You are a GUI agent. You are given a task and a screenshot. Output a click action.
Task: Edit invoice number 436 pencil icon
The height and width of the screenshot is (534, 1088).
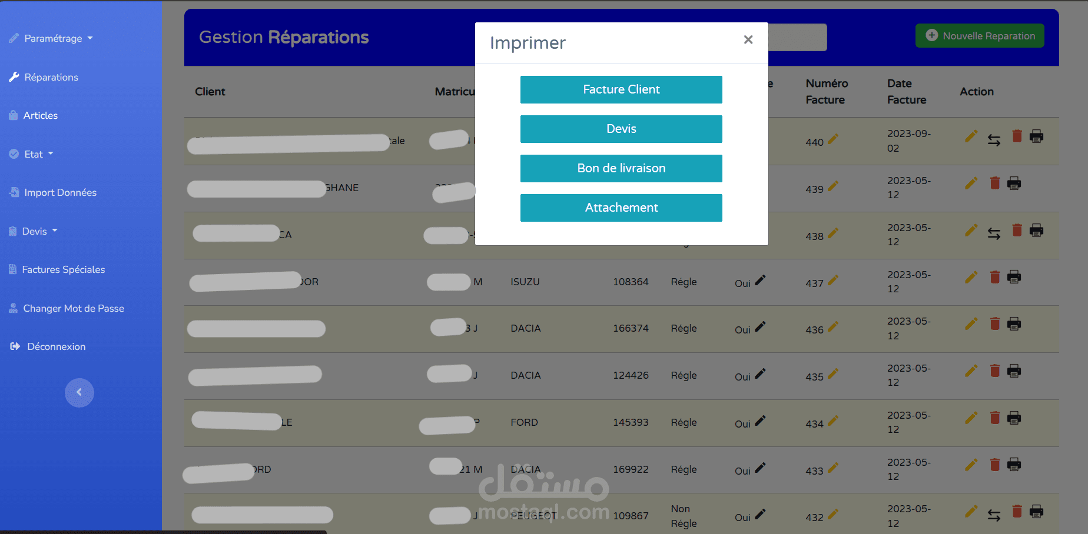833,327
